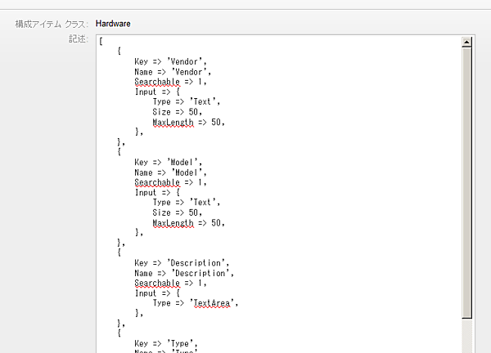491x353 pixels.
Task: Click MaxLength => 50 in the Vendor block
Action: pyautogui.click(x=187, y=122)
